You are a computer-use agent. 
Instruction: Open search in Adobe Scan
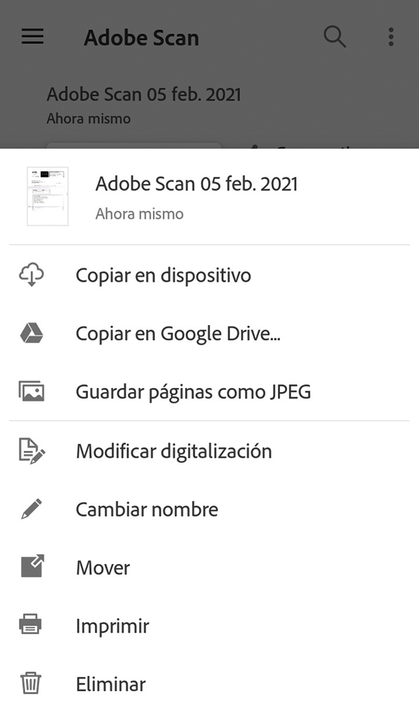(x=335, y=37)
